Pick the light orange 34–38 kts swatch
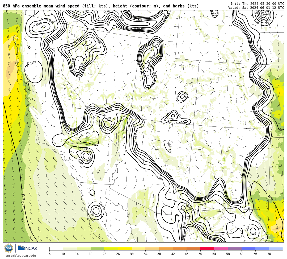 (152, 249)
